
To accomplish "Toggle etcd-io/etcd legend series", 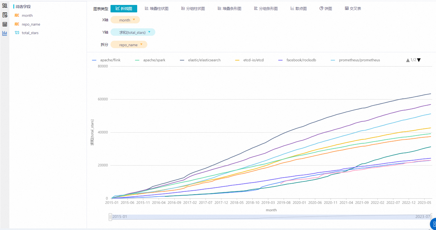I will 250,60.
